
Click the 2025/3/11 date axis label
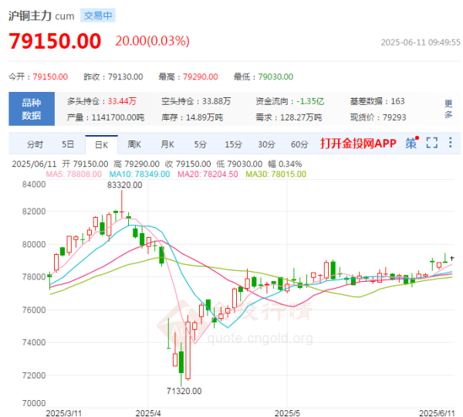click(x=64, y=413)
